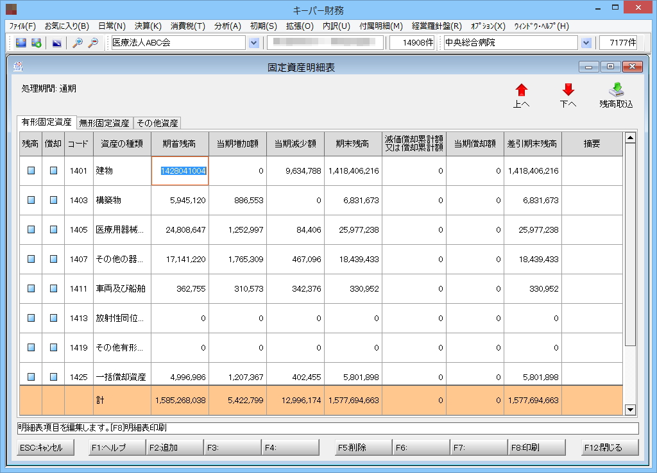The width and height of the screenshot is (657, 473).
Task: Click the dark picture toolbar icon
Action: pyautogui.click(x=56, y=43)
